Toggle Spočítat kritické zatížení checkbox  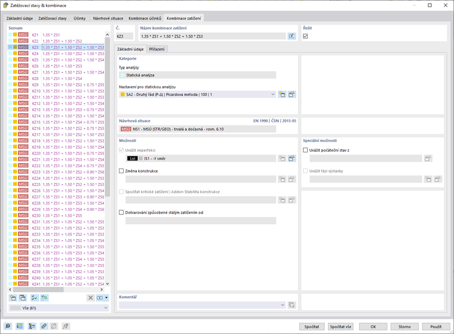tap(121, 192)
